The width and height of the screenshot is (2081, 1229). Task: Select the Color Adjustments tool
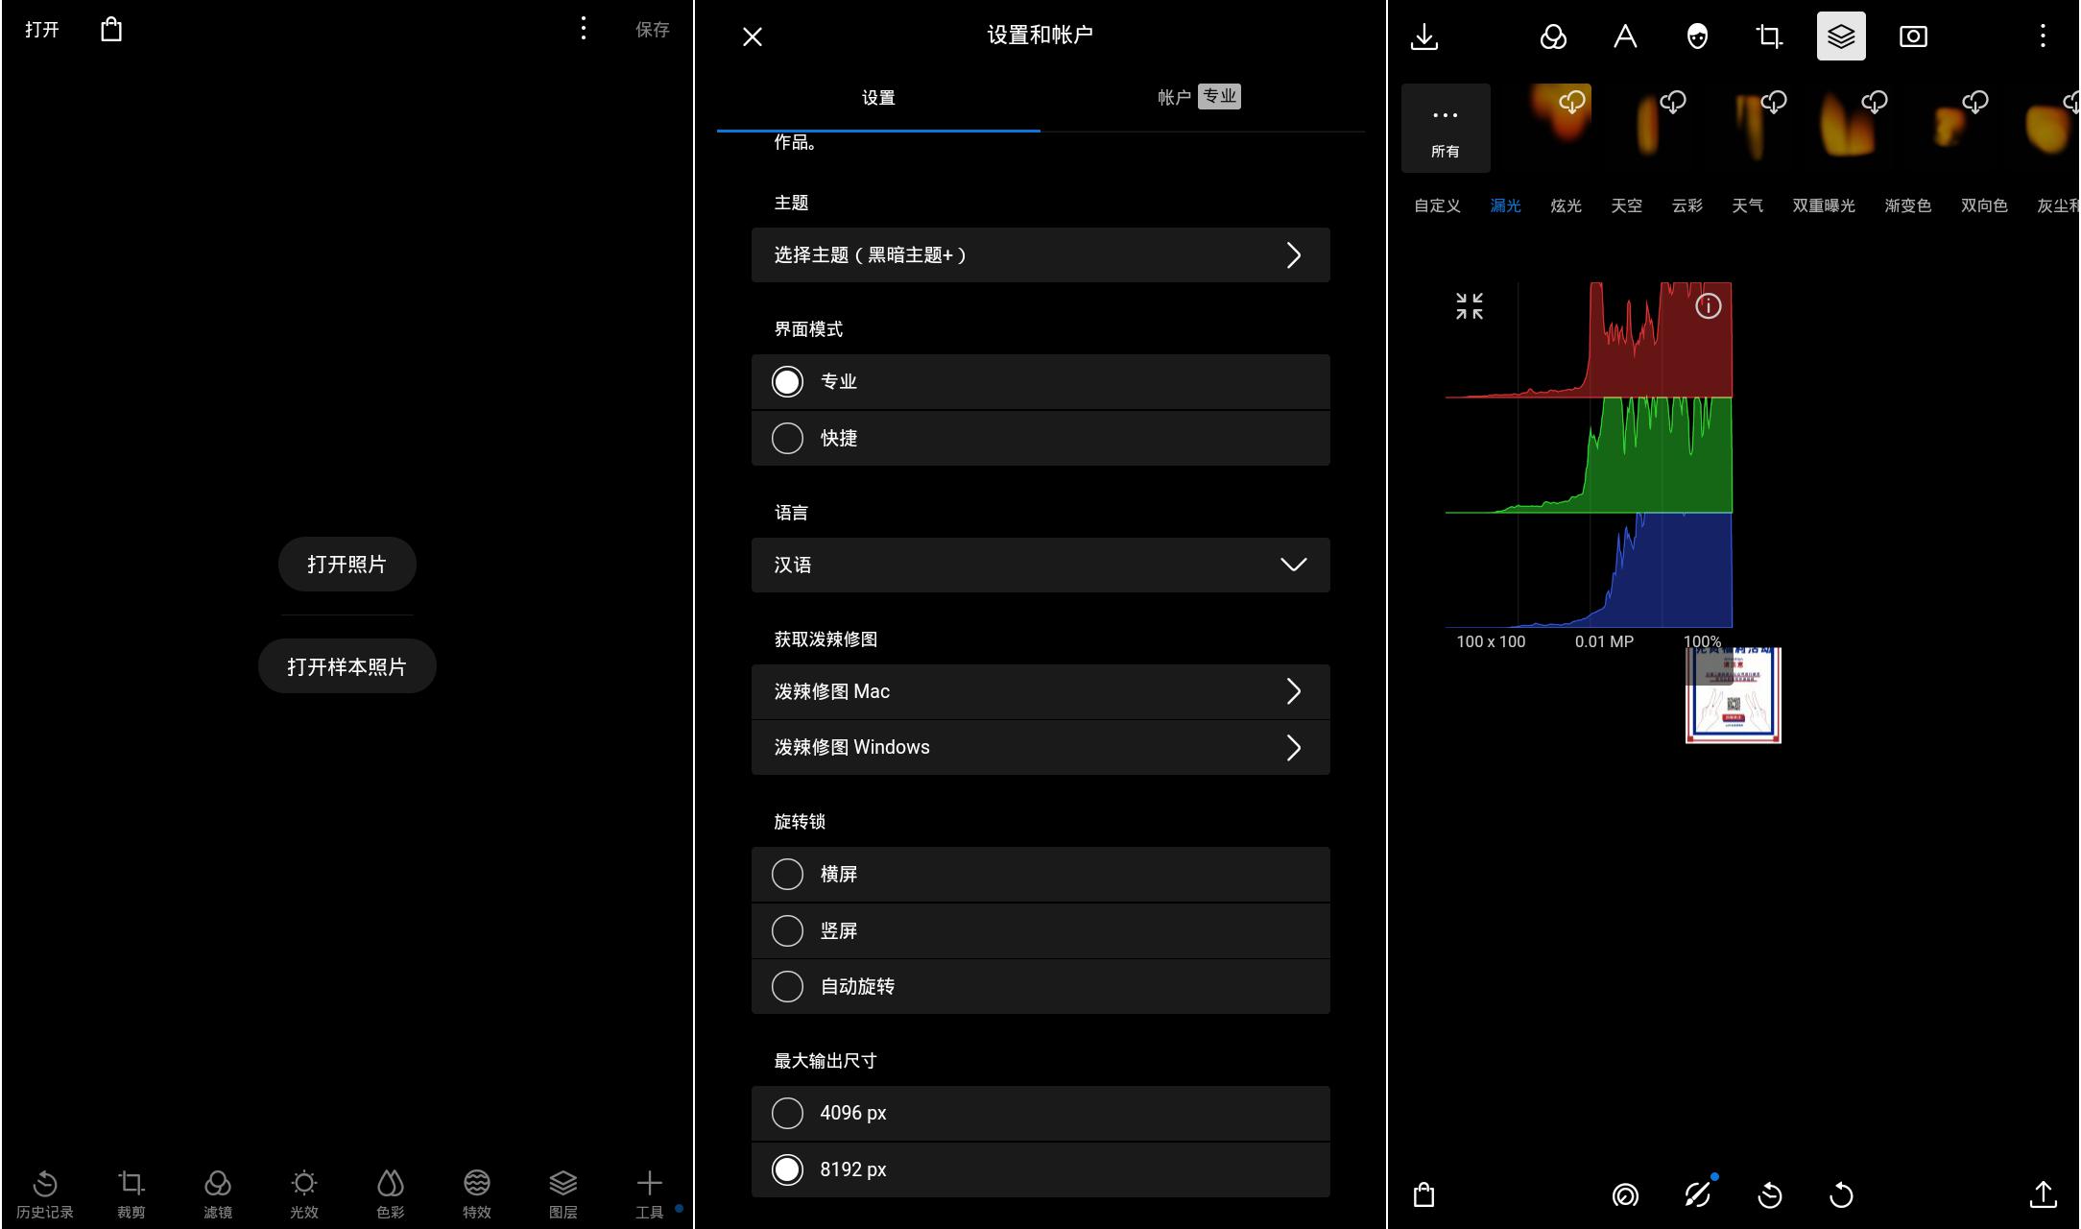click(x=389, y=1193)
